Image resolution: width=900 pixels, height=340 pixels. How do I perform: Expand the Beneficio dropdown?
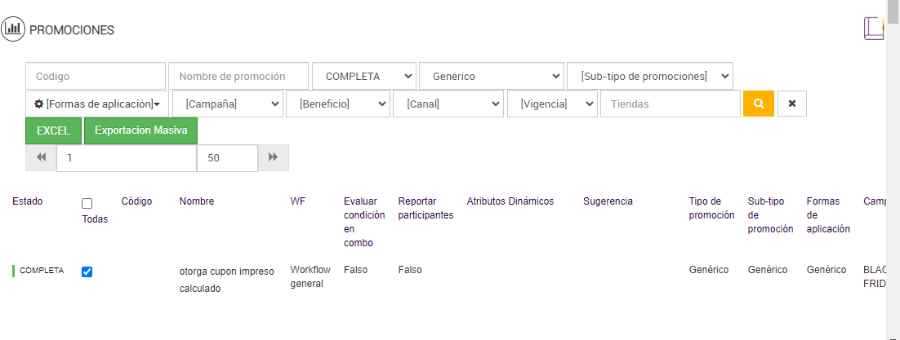coord(338,104)
